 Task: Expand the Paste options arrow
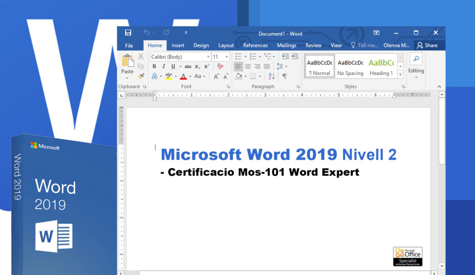click(x=127, y=78)
